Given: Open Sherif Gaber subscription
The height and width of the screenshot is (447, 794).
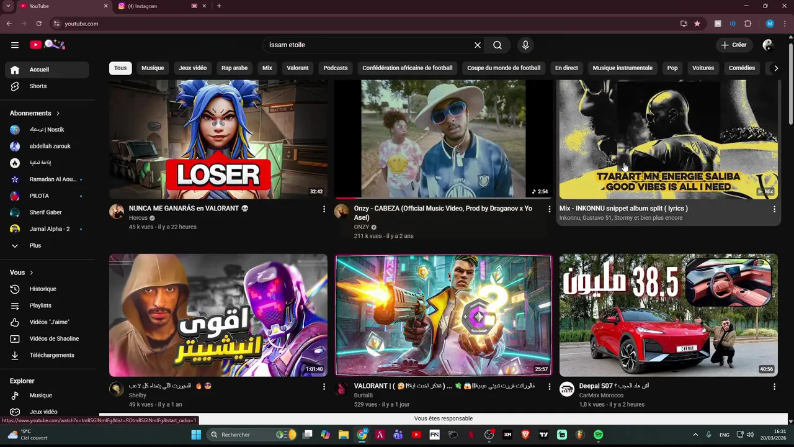Looking at the screenshot, I should tap(47, 212).
